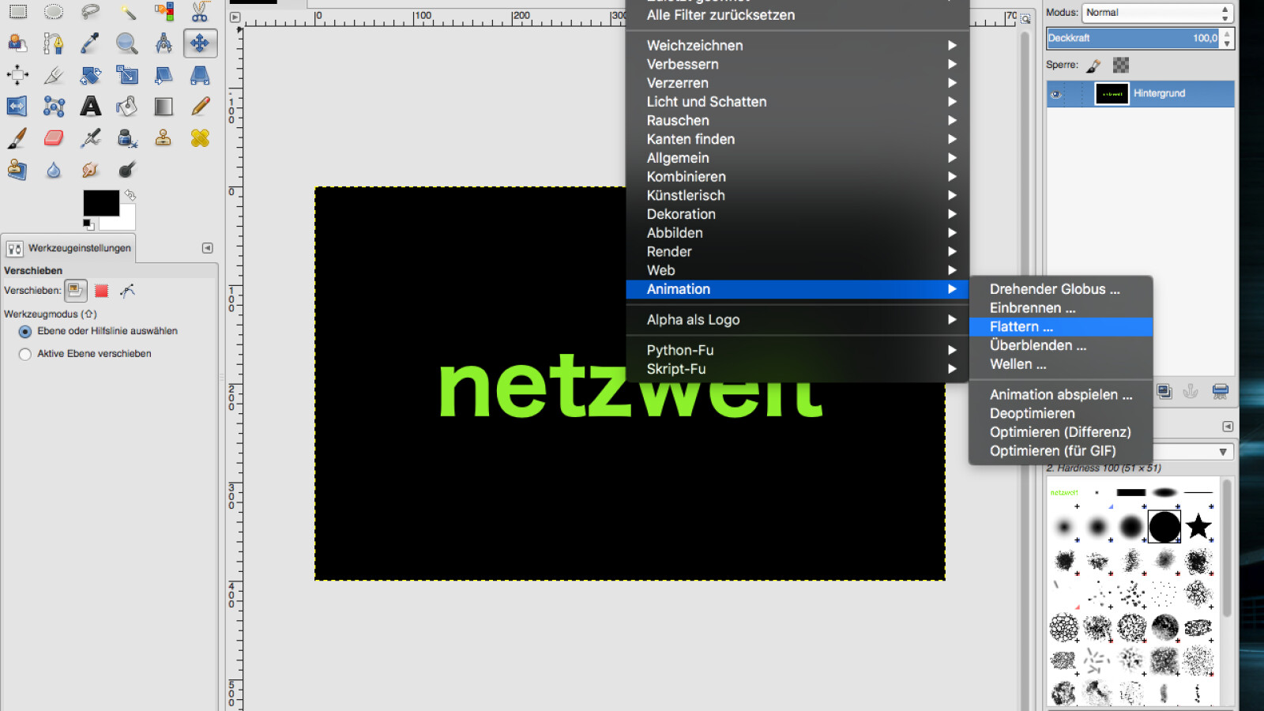This screenshot has height=711, width=1264.
Task: Click the Deckkraft opacity slider
Action: [x=1133, y=38]
